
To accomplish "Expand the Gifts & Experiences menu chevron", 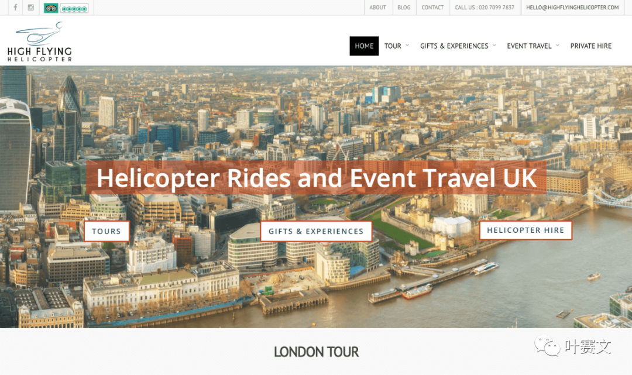I will click(x=494, y=46).
